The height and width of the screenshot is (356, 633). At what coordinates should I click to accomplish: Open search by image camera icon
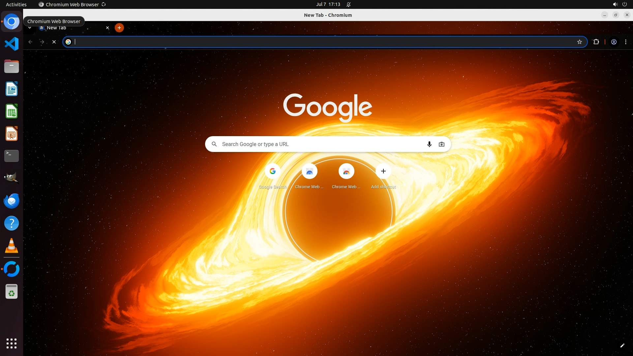(x=441, y=144)
